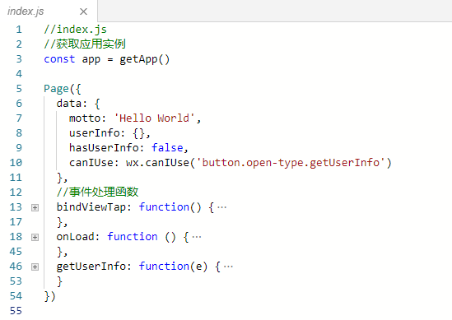Click the ellipsis after getUserInfo's brace
Image resolution: width=452 pixels, height=320 pixels.
pos(228,267)
